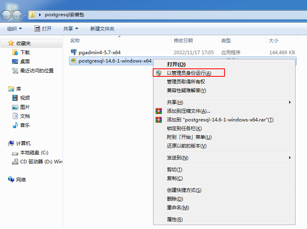The image size is (307, 229).
Task: Select 收藏夹 in the navigation pane
Action: 23,44
